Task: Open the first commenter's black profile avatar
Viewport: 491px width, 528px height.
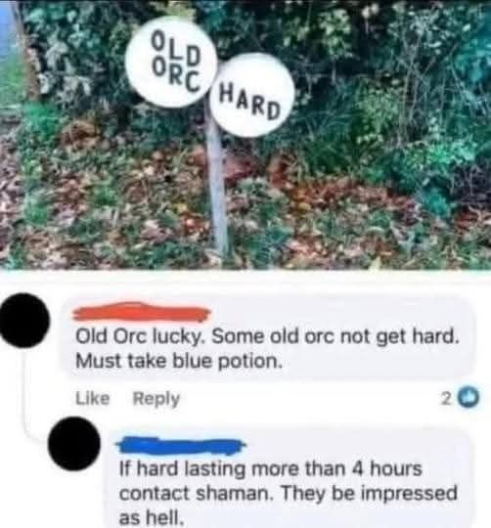Action: pos(24,321)
